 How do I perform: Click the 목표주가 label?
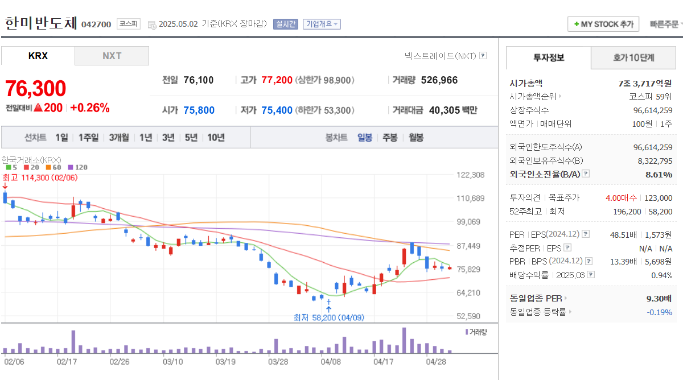coord(563,198)
